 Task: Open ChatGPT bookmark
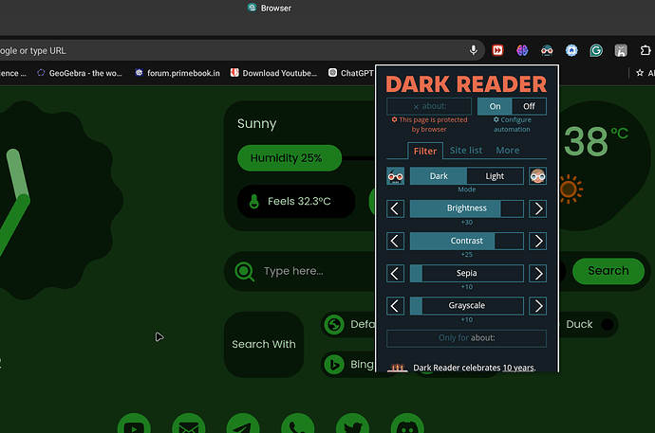(x=351, y=73)
